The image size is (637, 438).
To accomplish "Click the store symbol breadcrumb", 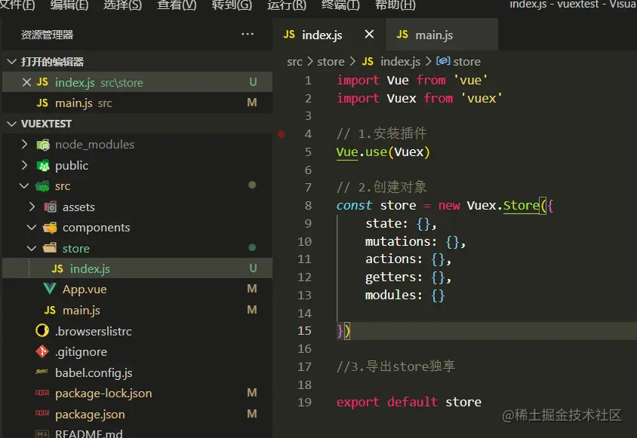I will 466,62.
